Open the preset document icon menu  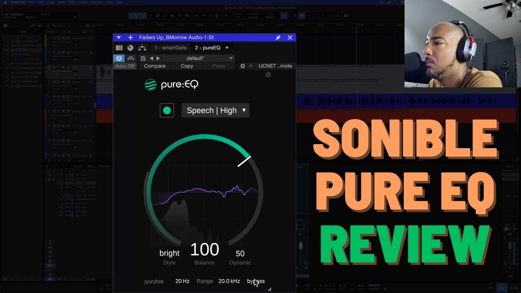[x=143, y=58]
